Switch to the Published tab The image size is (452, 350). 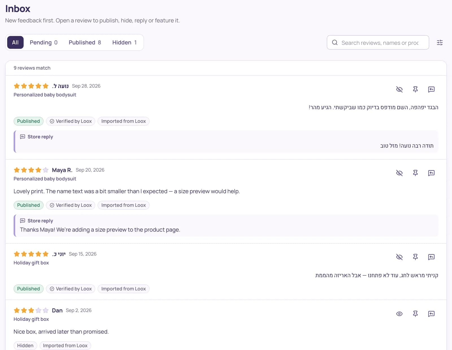coord(85,42)
